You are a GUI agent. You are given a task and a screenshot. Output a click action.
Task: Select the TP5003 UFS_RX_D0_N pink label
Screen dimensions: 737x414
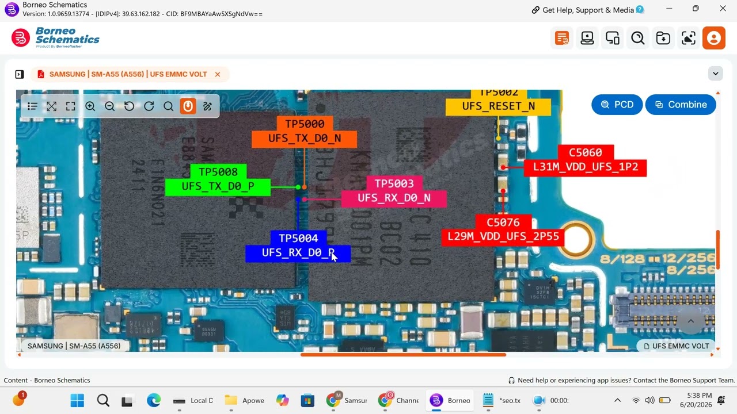[x=394, y=191]
